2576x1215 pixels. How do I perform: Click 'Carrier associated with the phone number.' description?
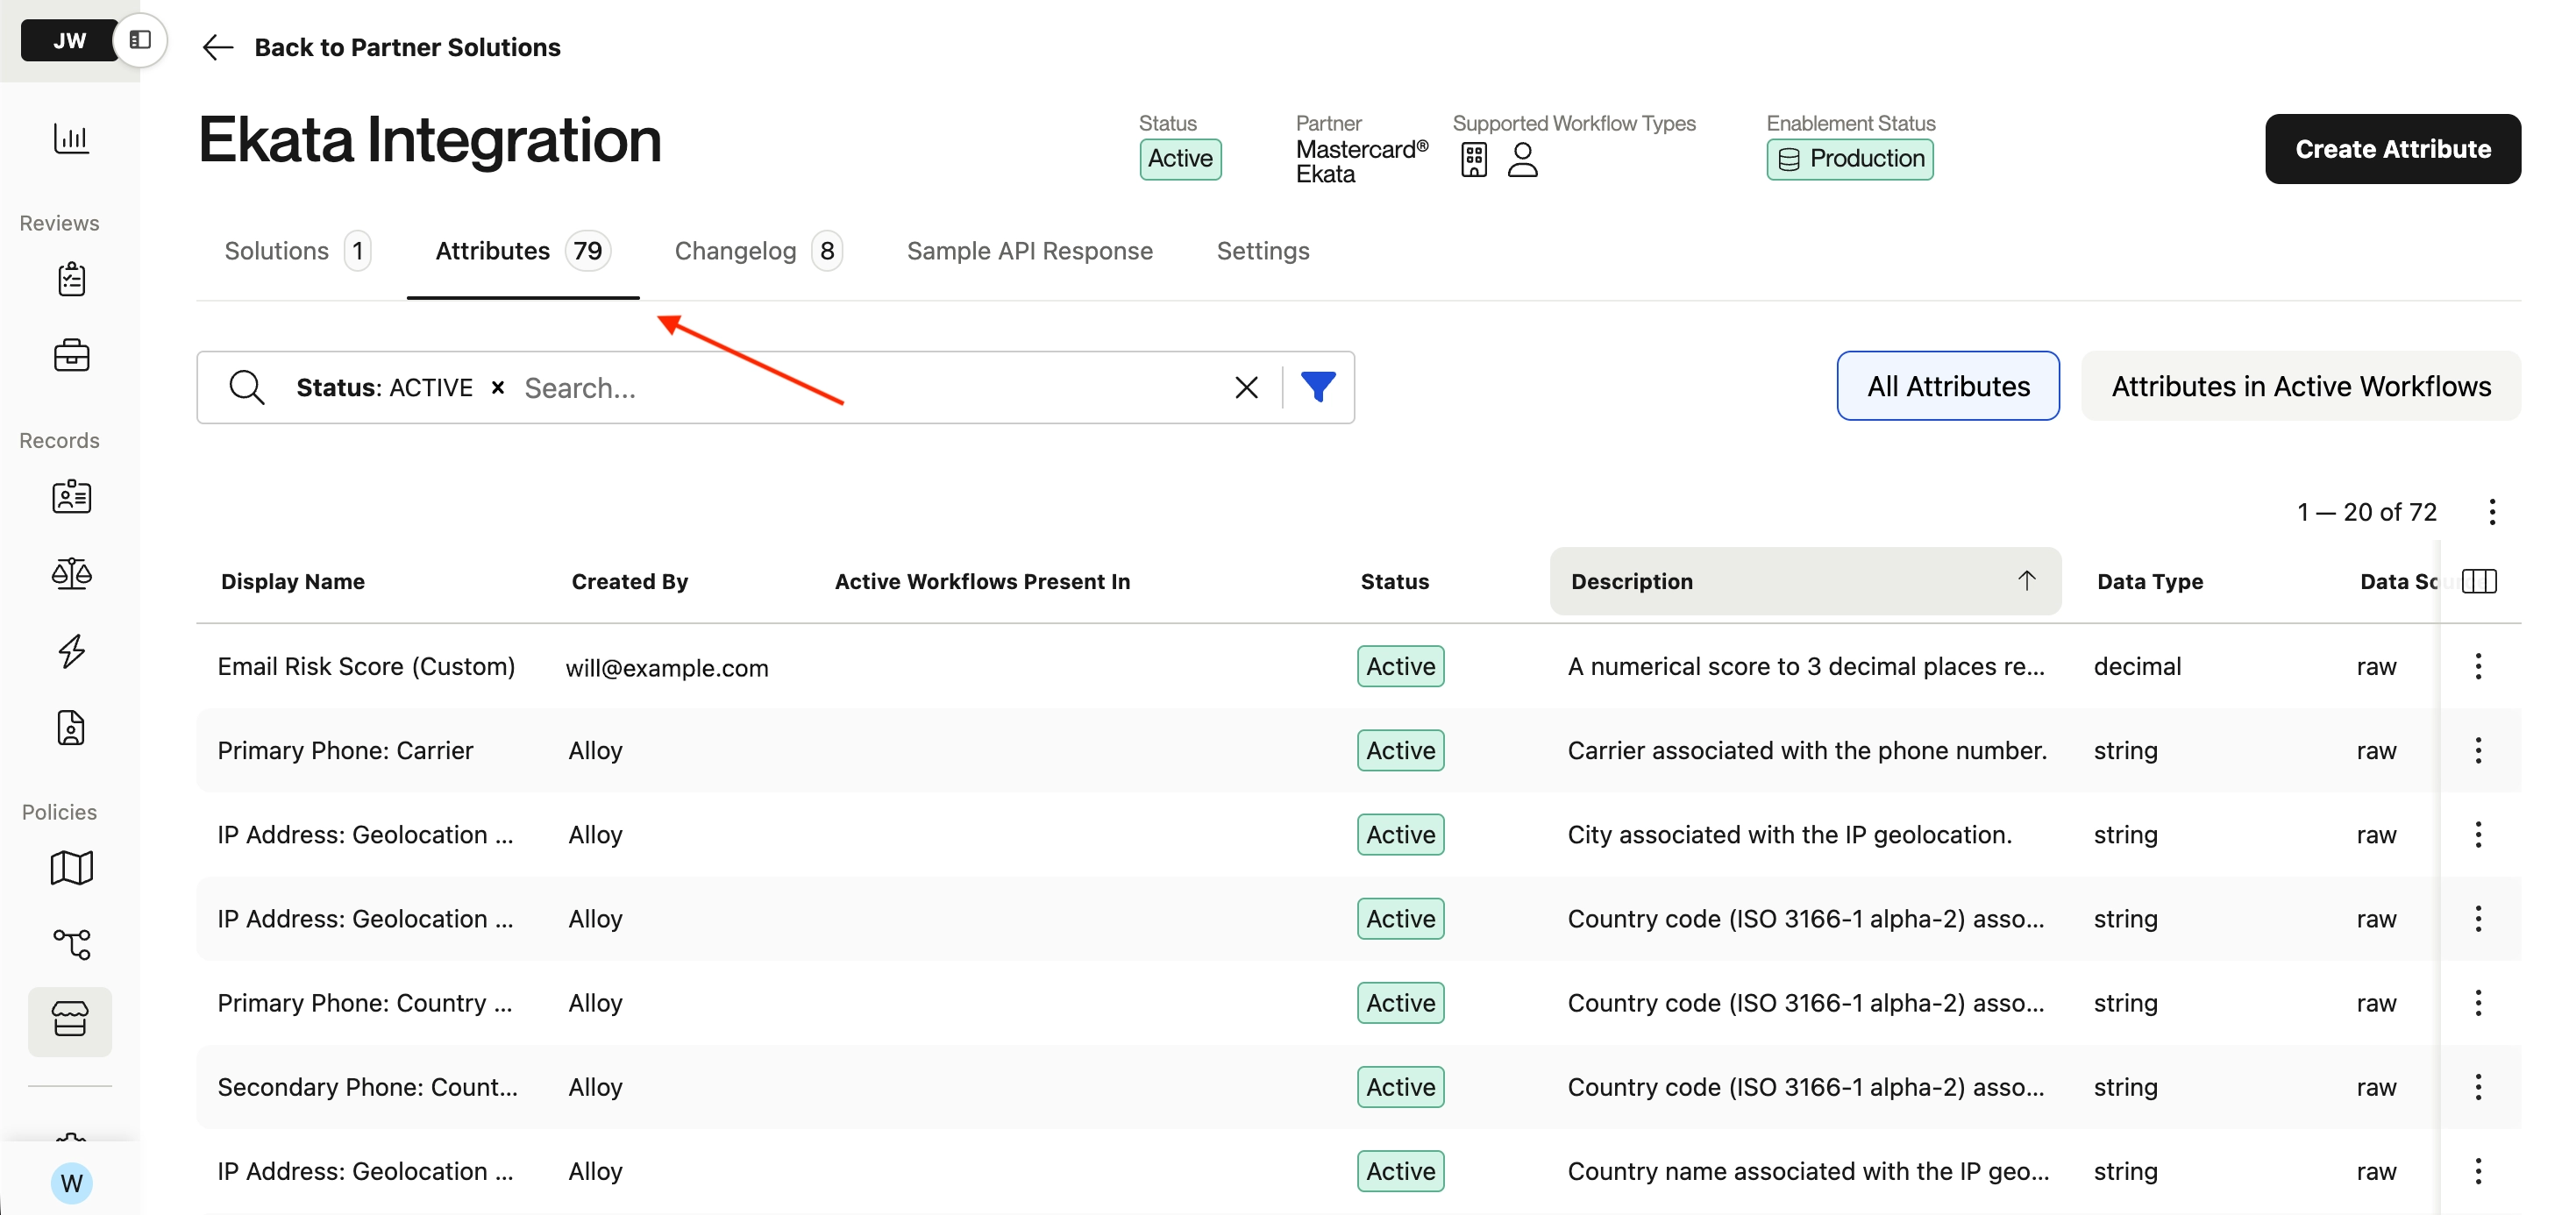tap(1806, 750)
